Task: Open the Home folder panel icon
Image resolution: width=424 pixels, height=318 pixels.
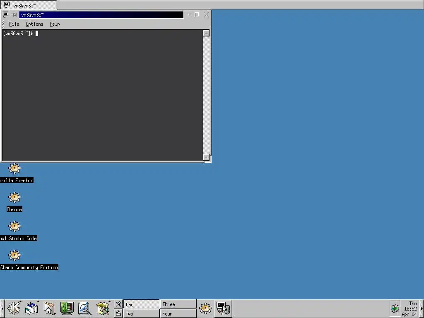Action: coord(49,308)
